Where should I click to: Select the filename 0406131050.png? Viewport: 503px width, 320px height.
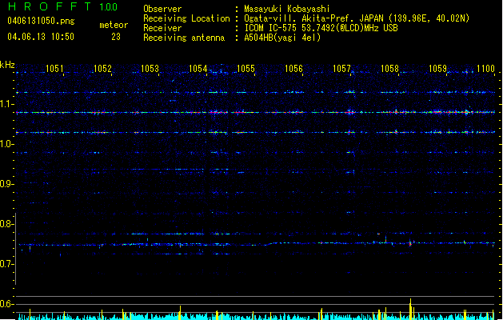(41, 21)
